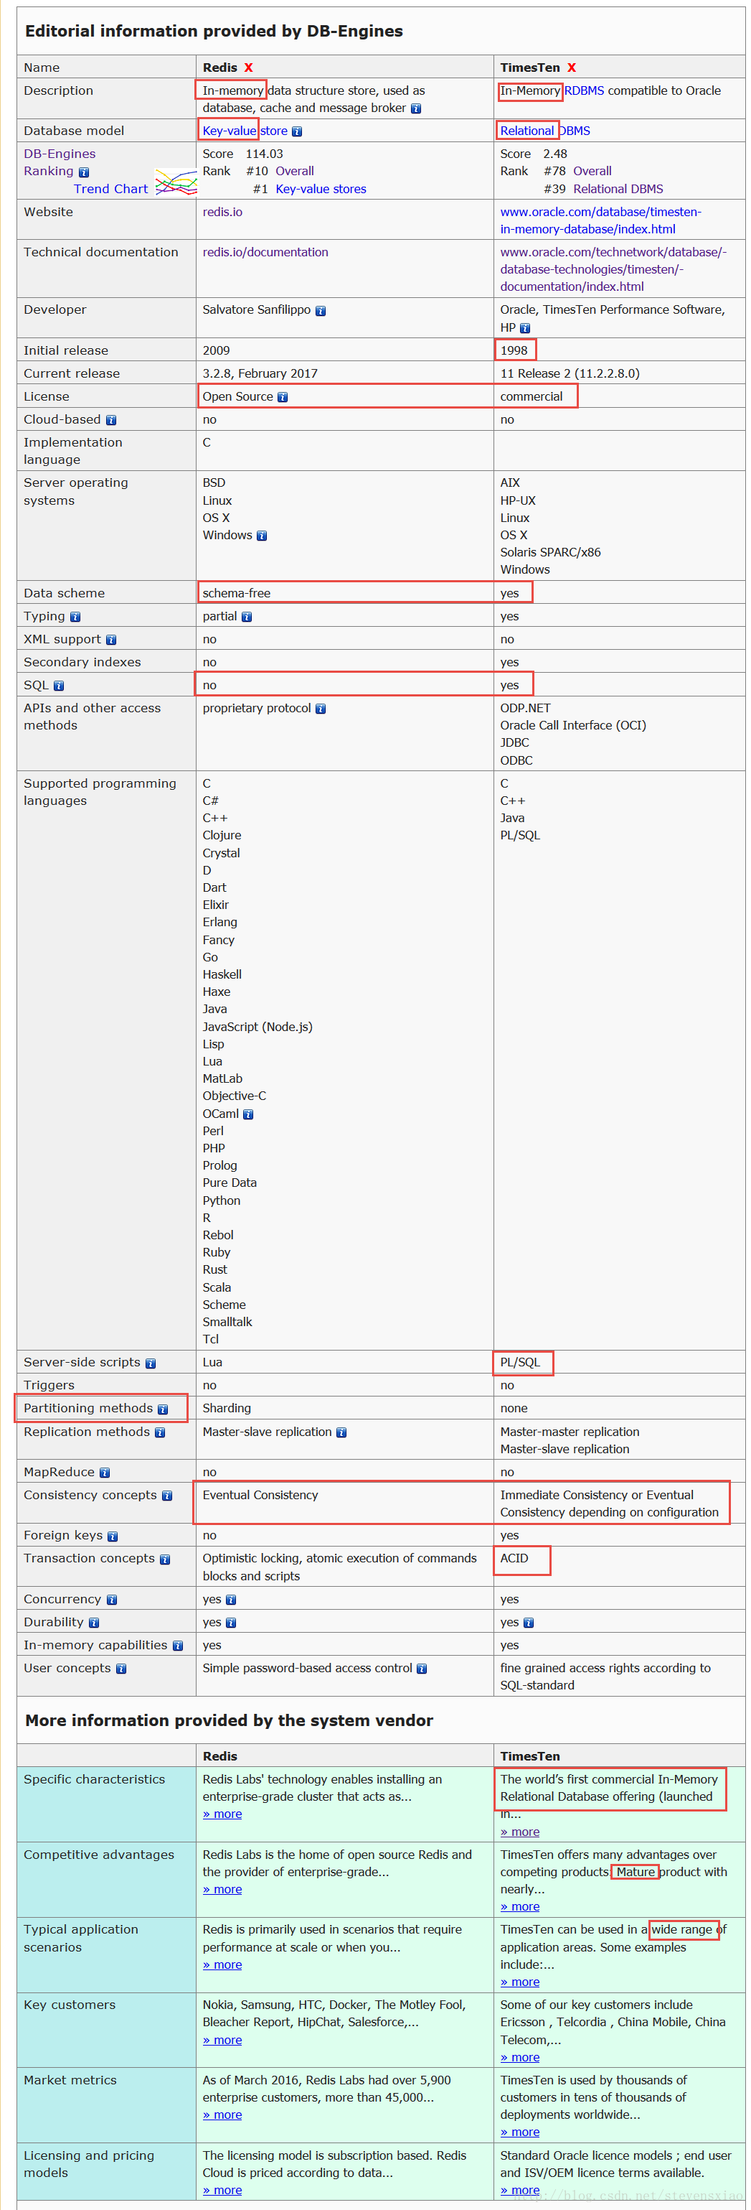Click info icon beside SQL label

58,686
